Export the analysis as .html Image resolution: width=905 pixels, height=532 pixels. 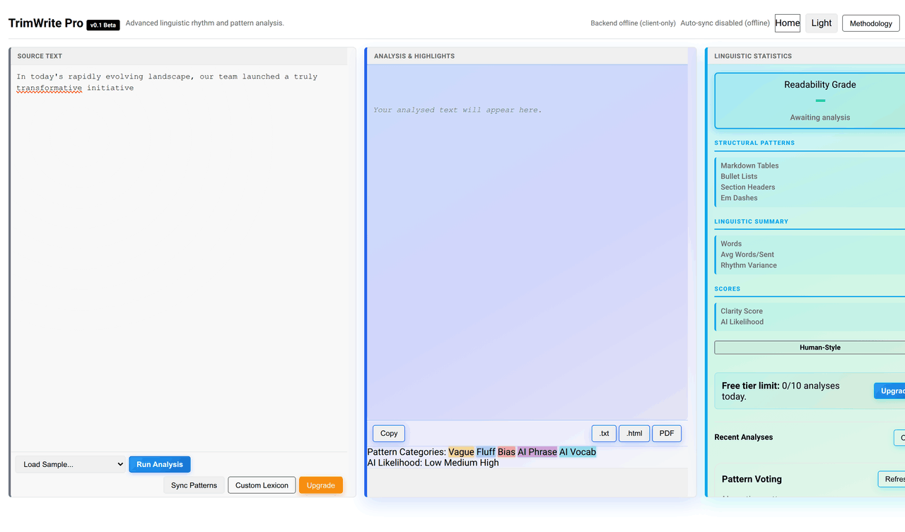(x=634, y=433)
